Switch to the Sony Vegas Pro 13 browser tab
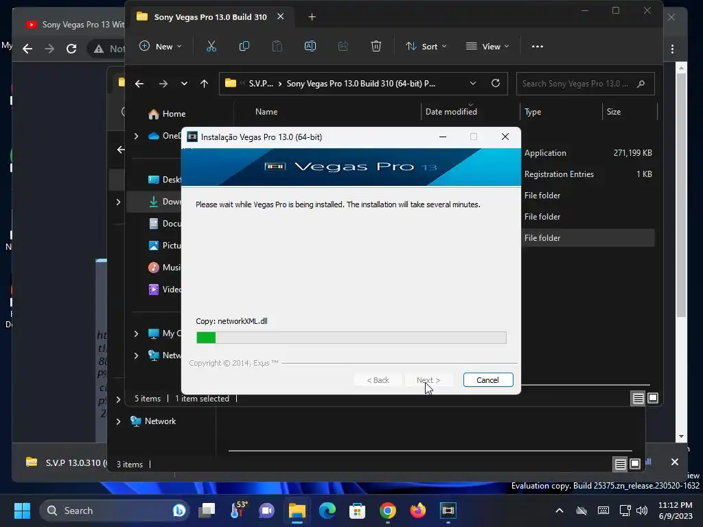Image resolution: width=703 pixels, height=527 pixels. pos(74,25)
